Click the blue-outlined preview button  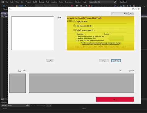116,61
